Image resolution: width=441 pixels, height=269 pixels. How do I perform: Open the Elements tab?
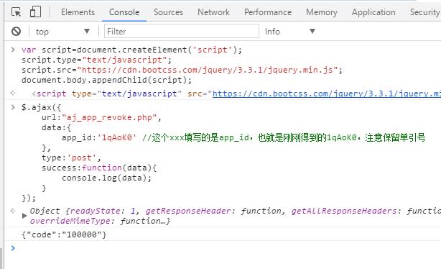tap(78, 12)
